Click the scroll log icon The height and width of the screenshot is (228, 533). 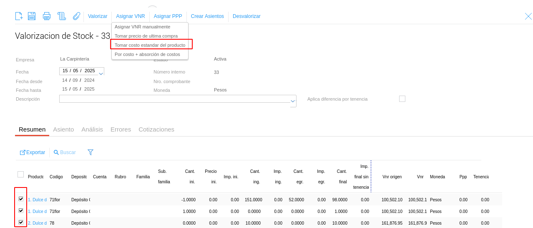tap(62, 16)
